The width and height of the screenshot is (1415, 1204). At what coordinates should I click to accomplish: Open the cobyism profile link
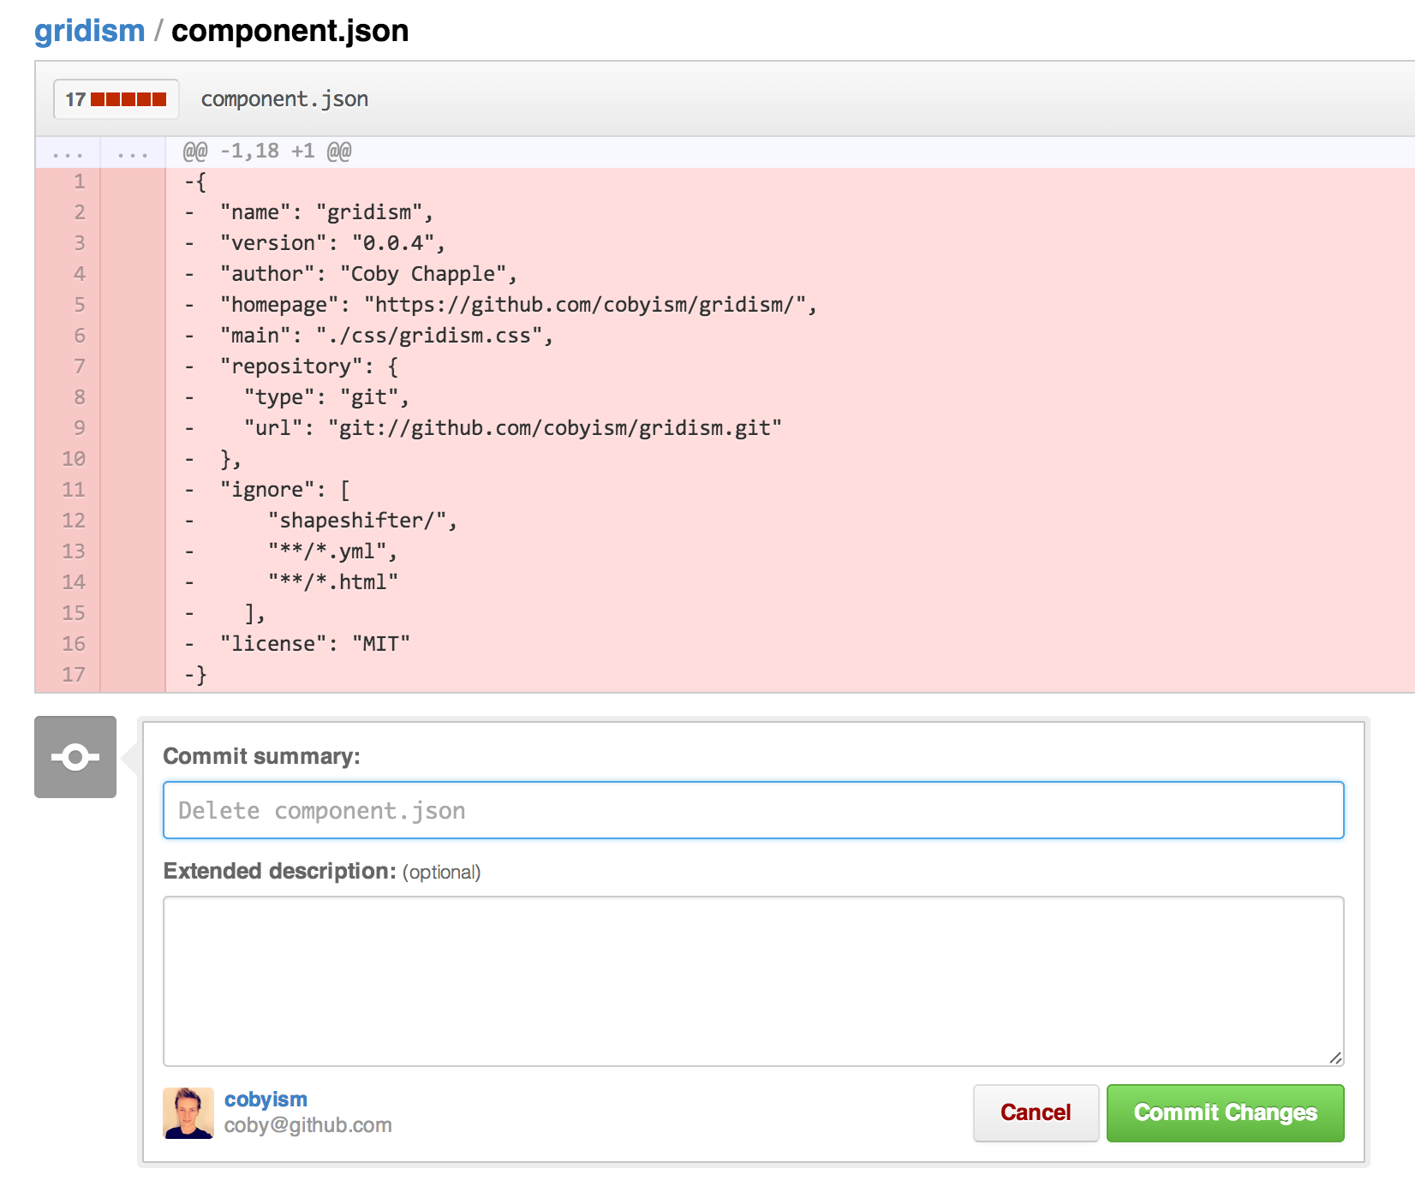(x=266, y=1100)
